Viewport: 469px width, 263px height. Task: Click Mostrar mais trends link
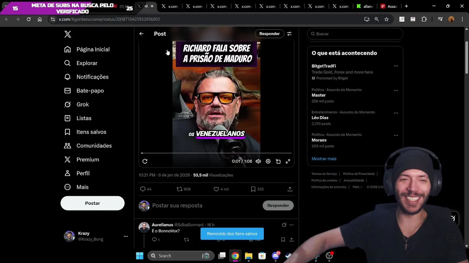coord(324,159)
